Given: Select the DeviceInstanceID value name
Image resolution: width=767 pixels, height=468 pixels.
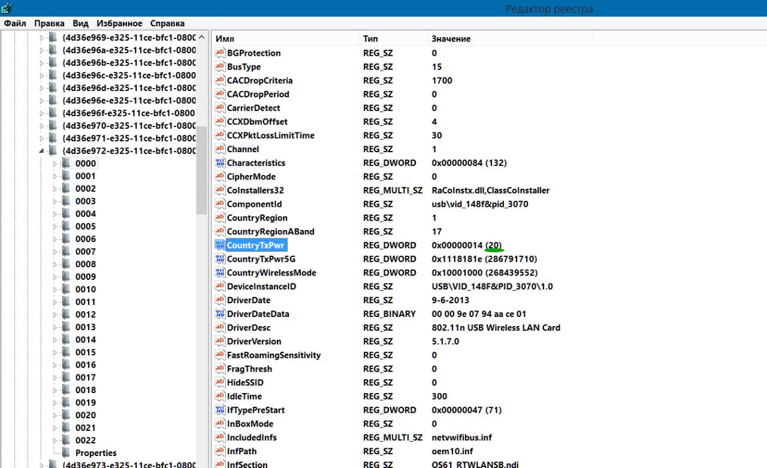Looking at the screenshot, I should 261,286.
